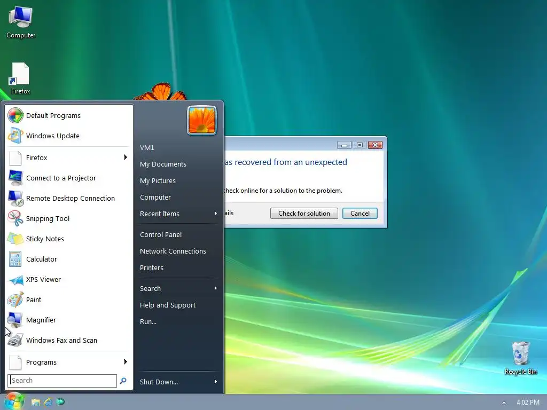Expand the Search submenu arrow
The image size is (547, 410).
click(216, 288)
